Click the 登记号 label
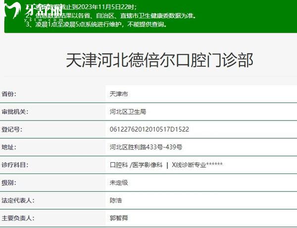Viewport: 297px width, 228px height. 12,129
